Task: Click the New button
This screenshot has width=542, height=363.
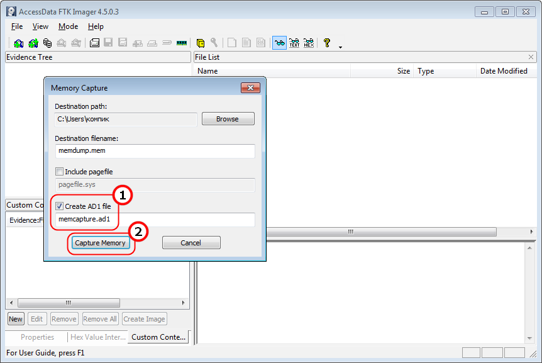Action: tap(16, 319)
